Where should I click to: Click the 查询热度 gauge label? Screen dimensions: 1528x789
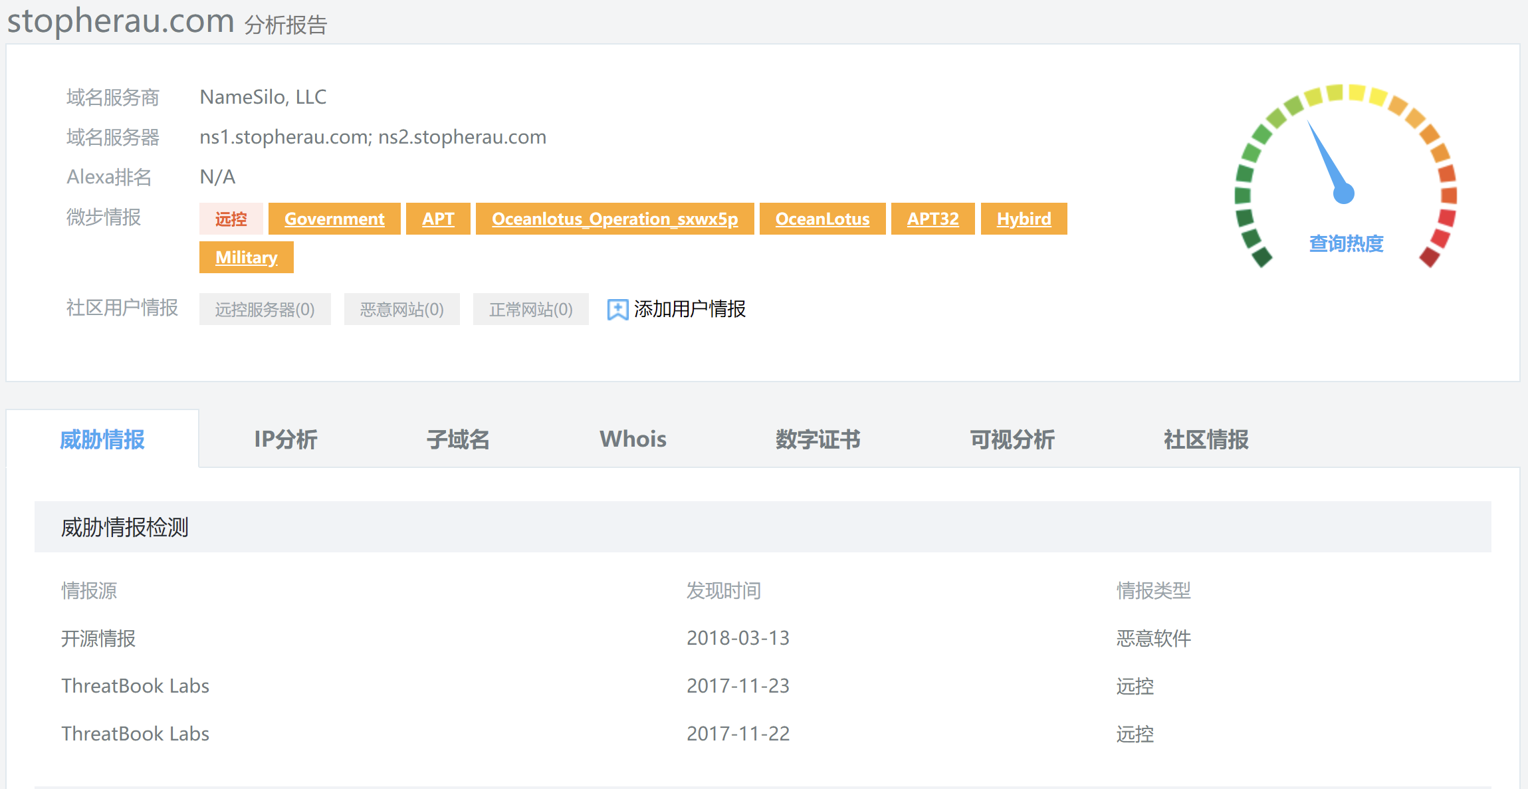pos(1346,243)
